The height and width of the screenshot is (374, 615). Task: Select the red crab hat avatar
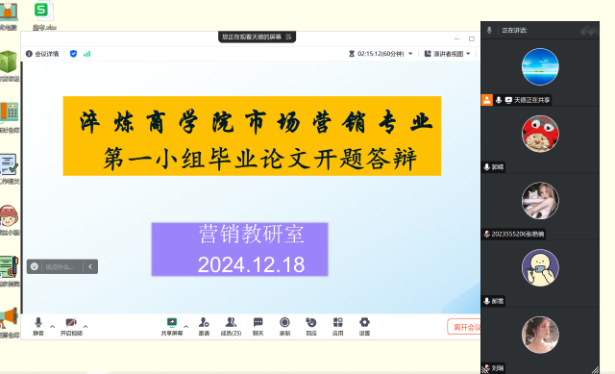(540, 134)
